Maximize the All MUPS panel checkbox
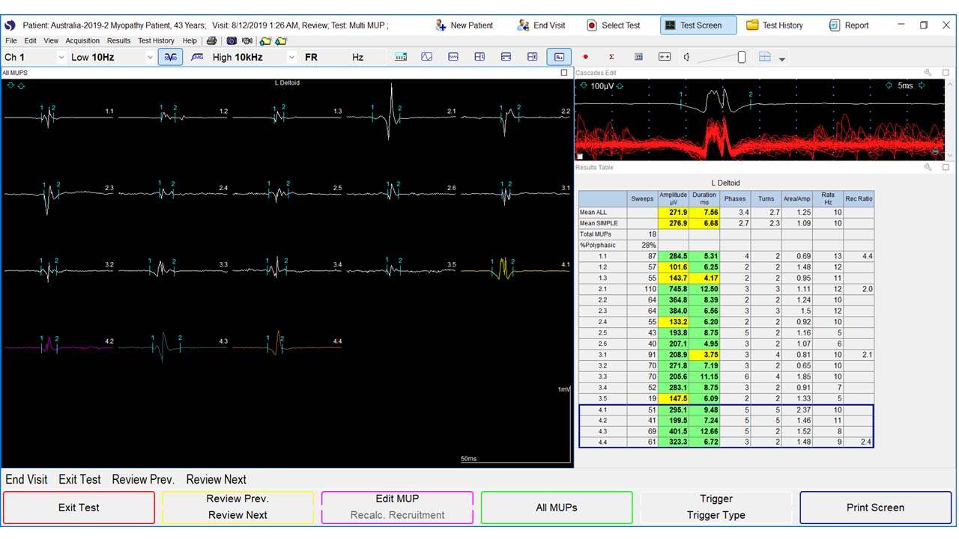Image resolution: width=959 pixels, height=539 pixels. pos(564,73)
